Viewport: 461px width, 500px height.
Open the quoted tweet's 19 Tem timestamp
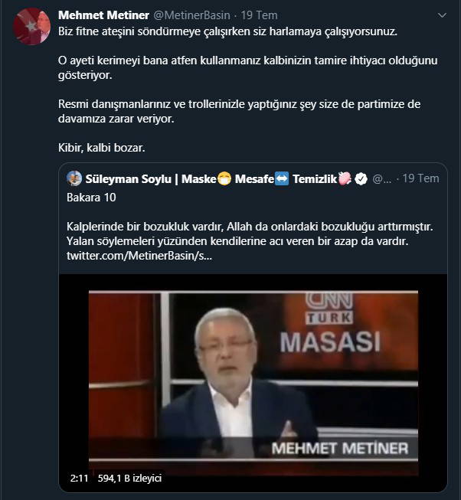point(420,178)
